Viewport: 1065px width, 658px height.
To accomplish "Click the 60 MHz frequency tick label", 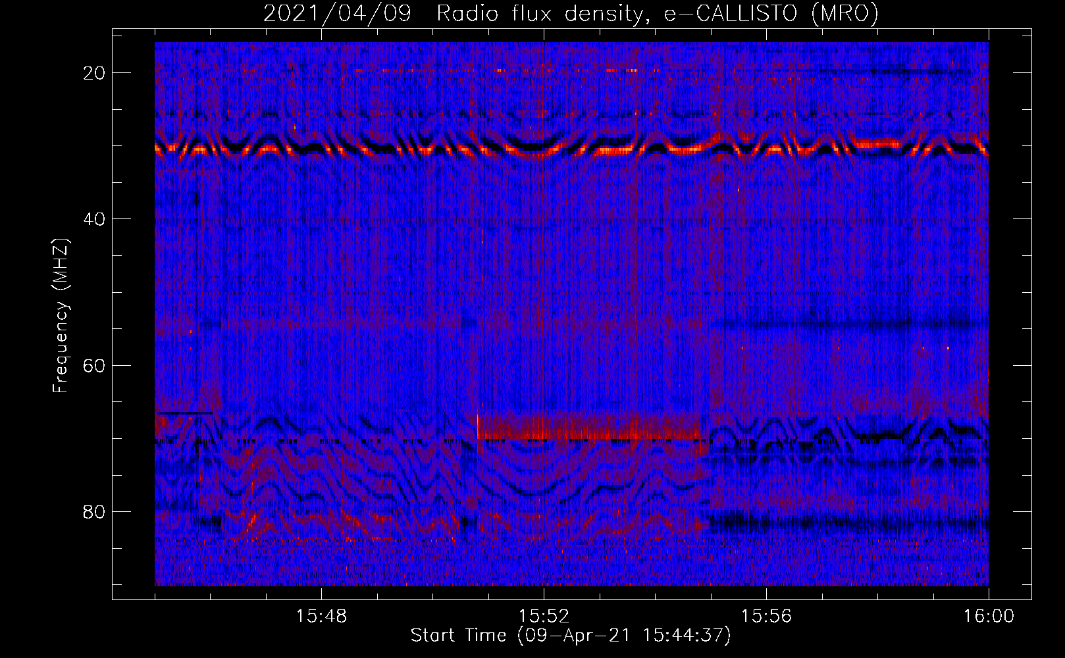I will click(x=94, y=365).
